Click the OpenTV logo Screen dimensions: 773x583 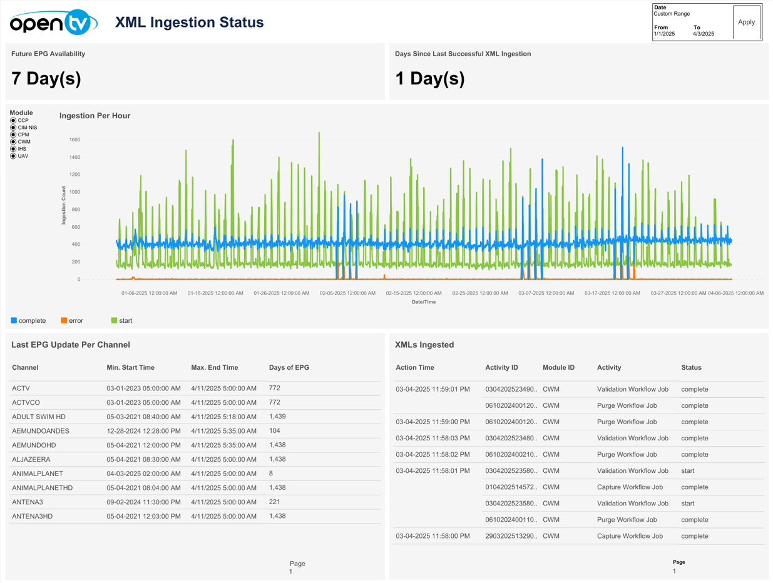tap(54, 23)
